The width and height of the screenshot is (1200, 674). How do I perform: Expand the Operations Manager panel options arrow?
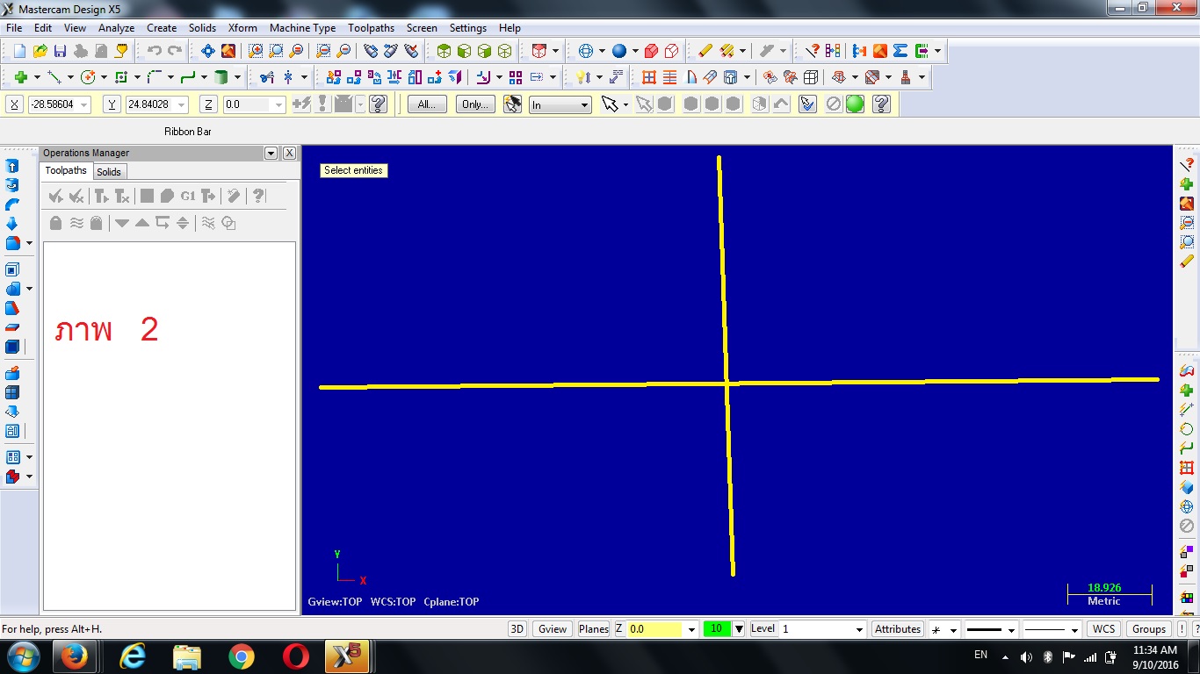pyautogui.click(x=271, y=153)
